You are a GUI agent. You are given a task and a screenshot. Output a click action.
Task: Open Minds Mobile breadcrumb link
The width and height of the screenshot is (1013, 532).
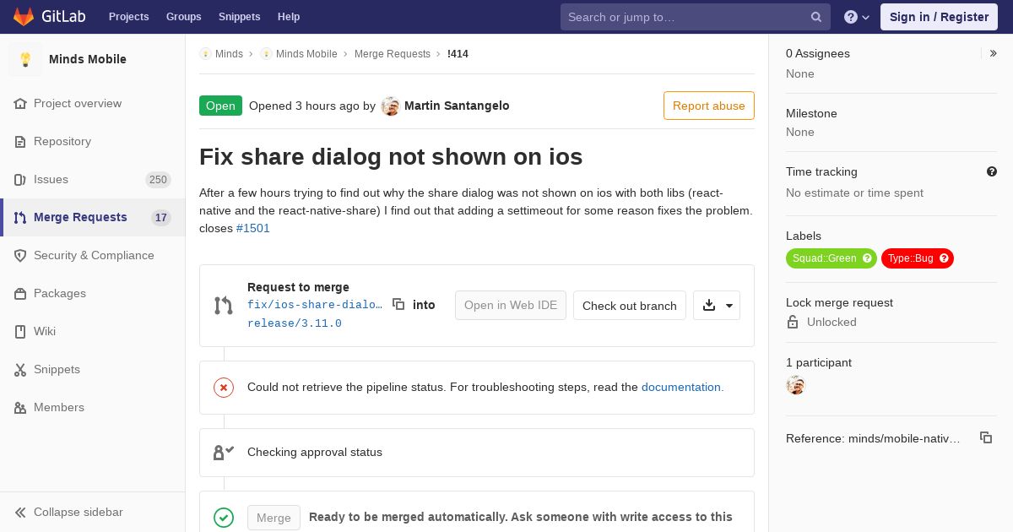[299, 53]
